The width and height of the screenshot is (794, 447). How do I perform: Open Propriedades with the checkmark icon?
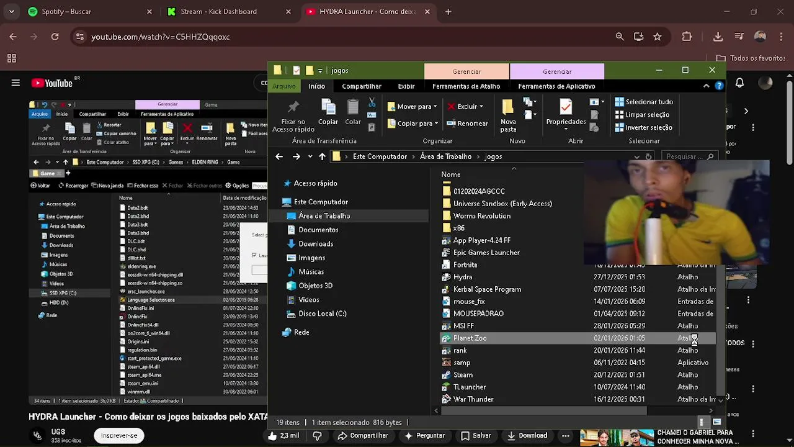566,112
